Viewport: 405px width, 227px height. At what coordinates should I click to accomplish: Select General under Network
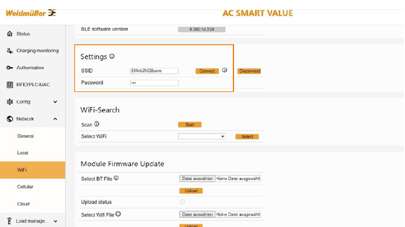click(26, 136)
